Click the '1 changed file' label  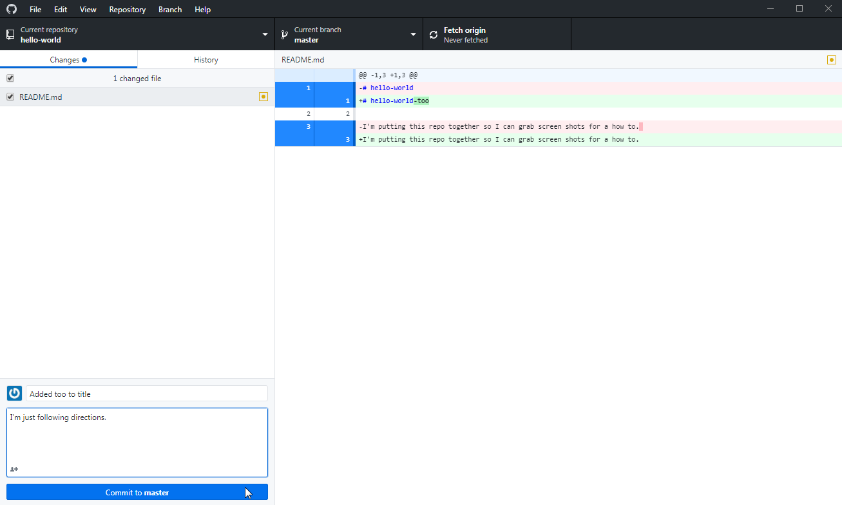click(x=137, y=79)
